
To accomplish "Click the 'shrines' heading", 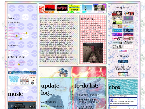I will click(x=13, y=45).
